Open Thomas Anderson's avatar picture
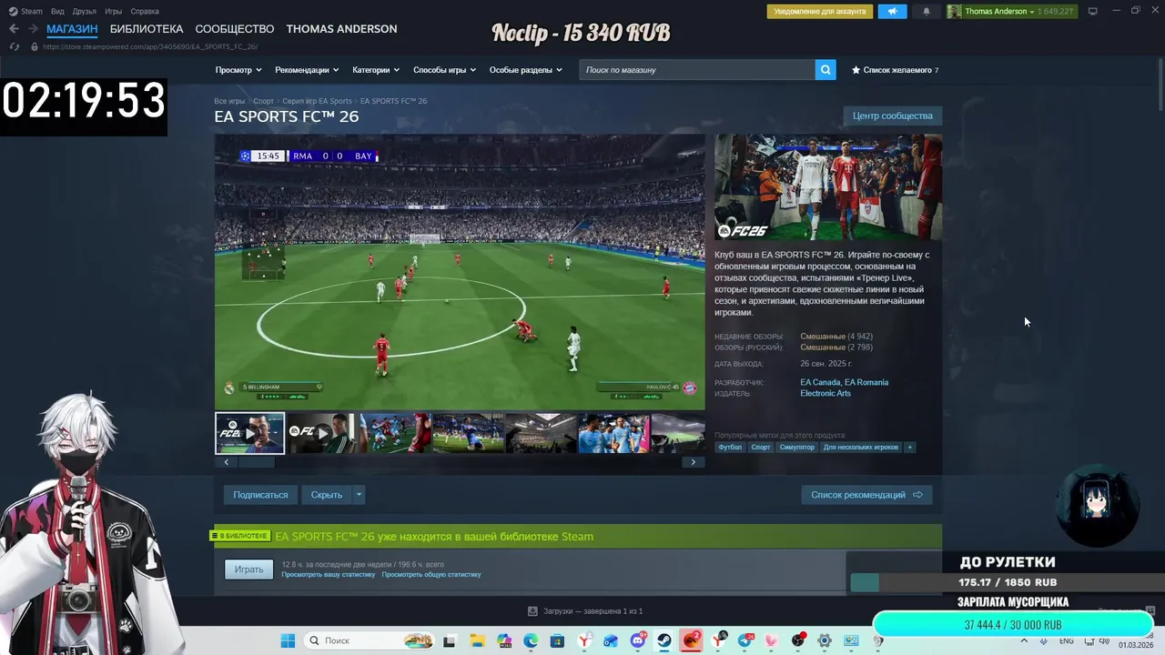The height and width of the screenshot is (655, 1165). pos(954,12)
